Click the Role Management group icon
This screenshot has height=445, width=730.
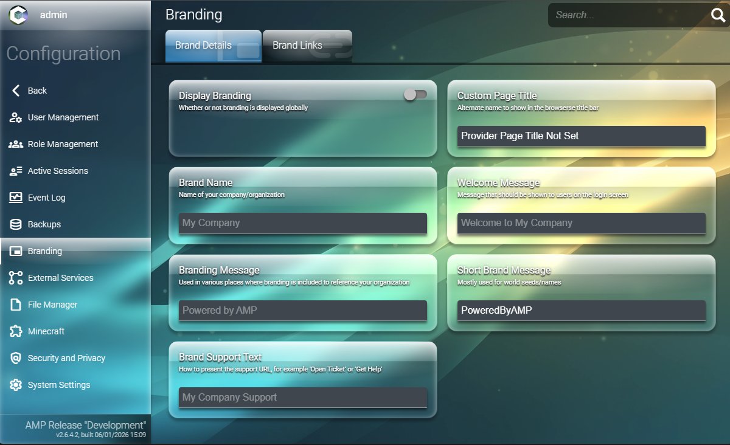click(x=16, y=144)
